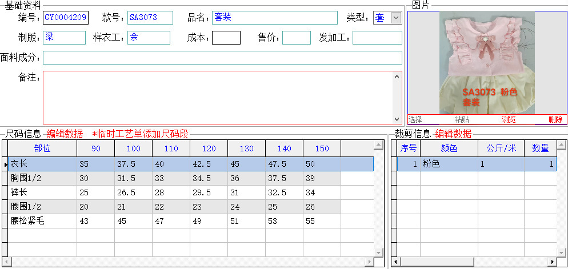Click the 裤长 value 29.5
This screenshot has height=269, width=568.
pos(209,192)
